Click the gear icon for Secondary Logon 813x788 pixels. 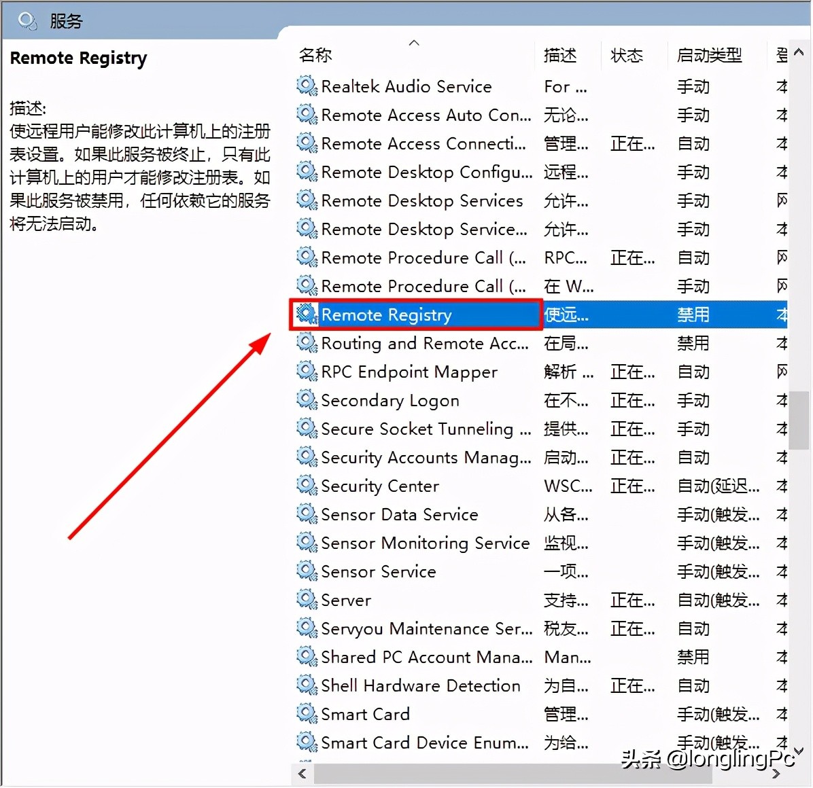307,400
